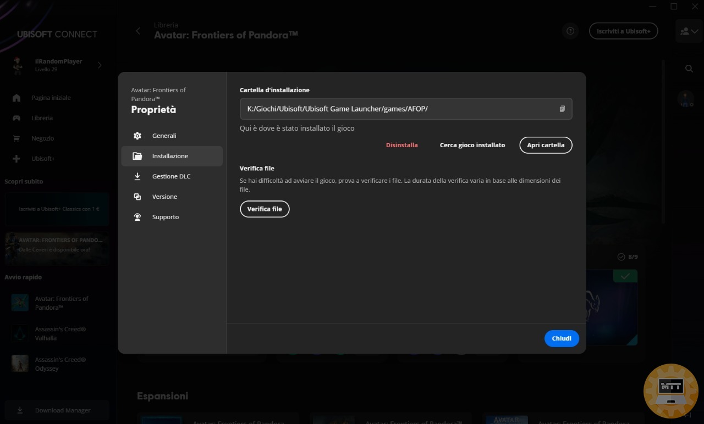704x424 pixels.
Task: Open the friends dropdown at top right
Action: (689, 31)
